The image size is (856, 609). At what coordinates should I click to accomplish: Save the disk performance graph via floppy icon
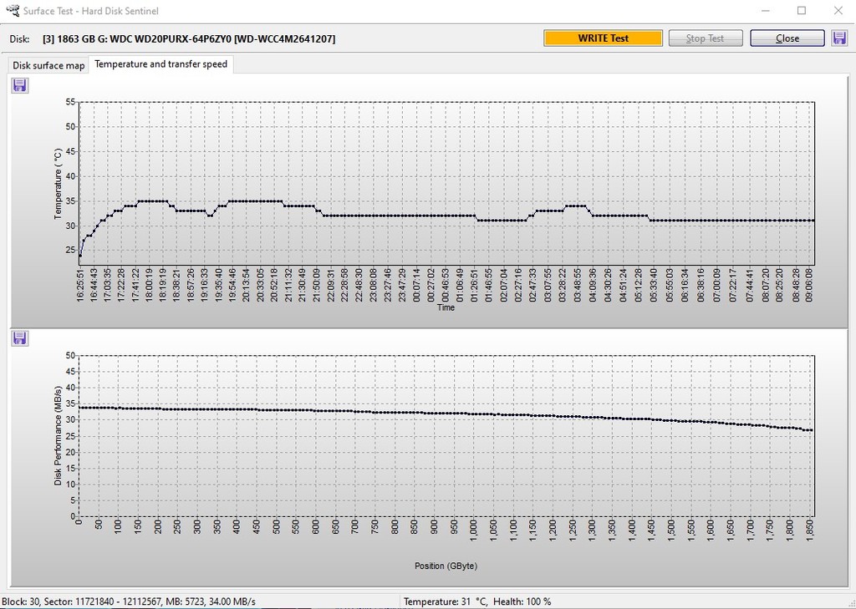point(20,338)
